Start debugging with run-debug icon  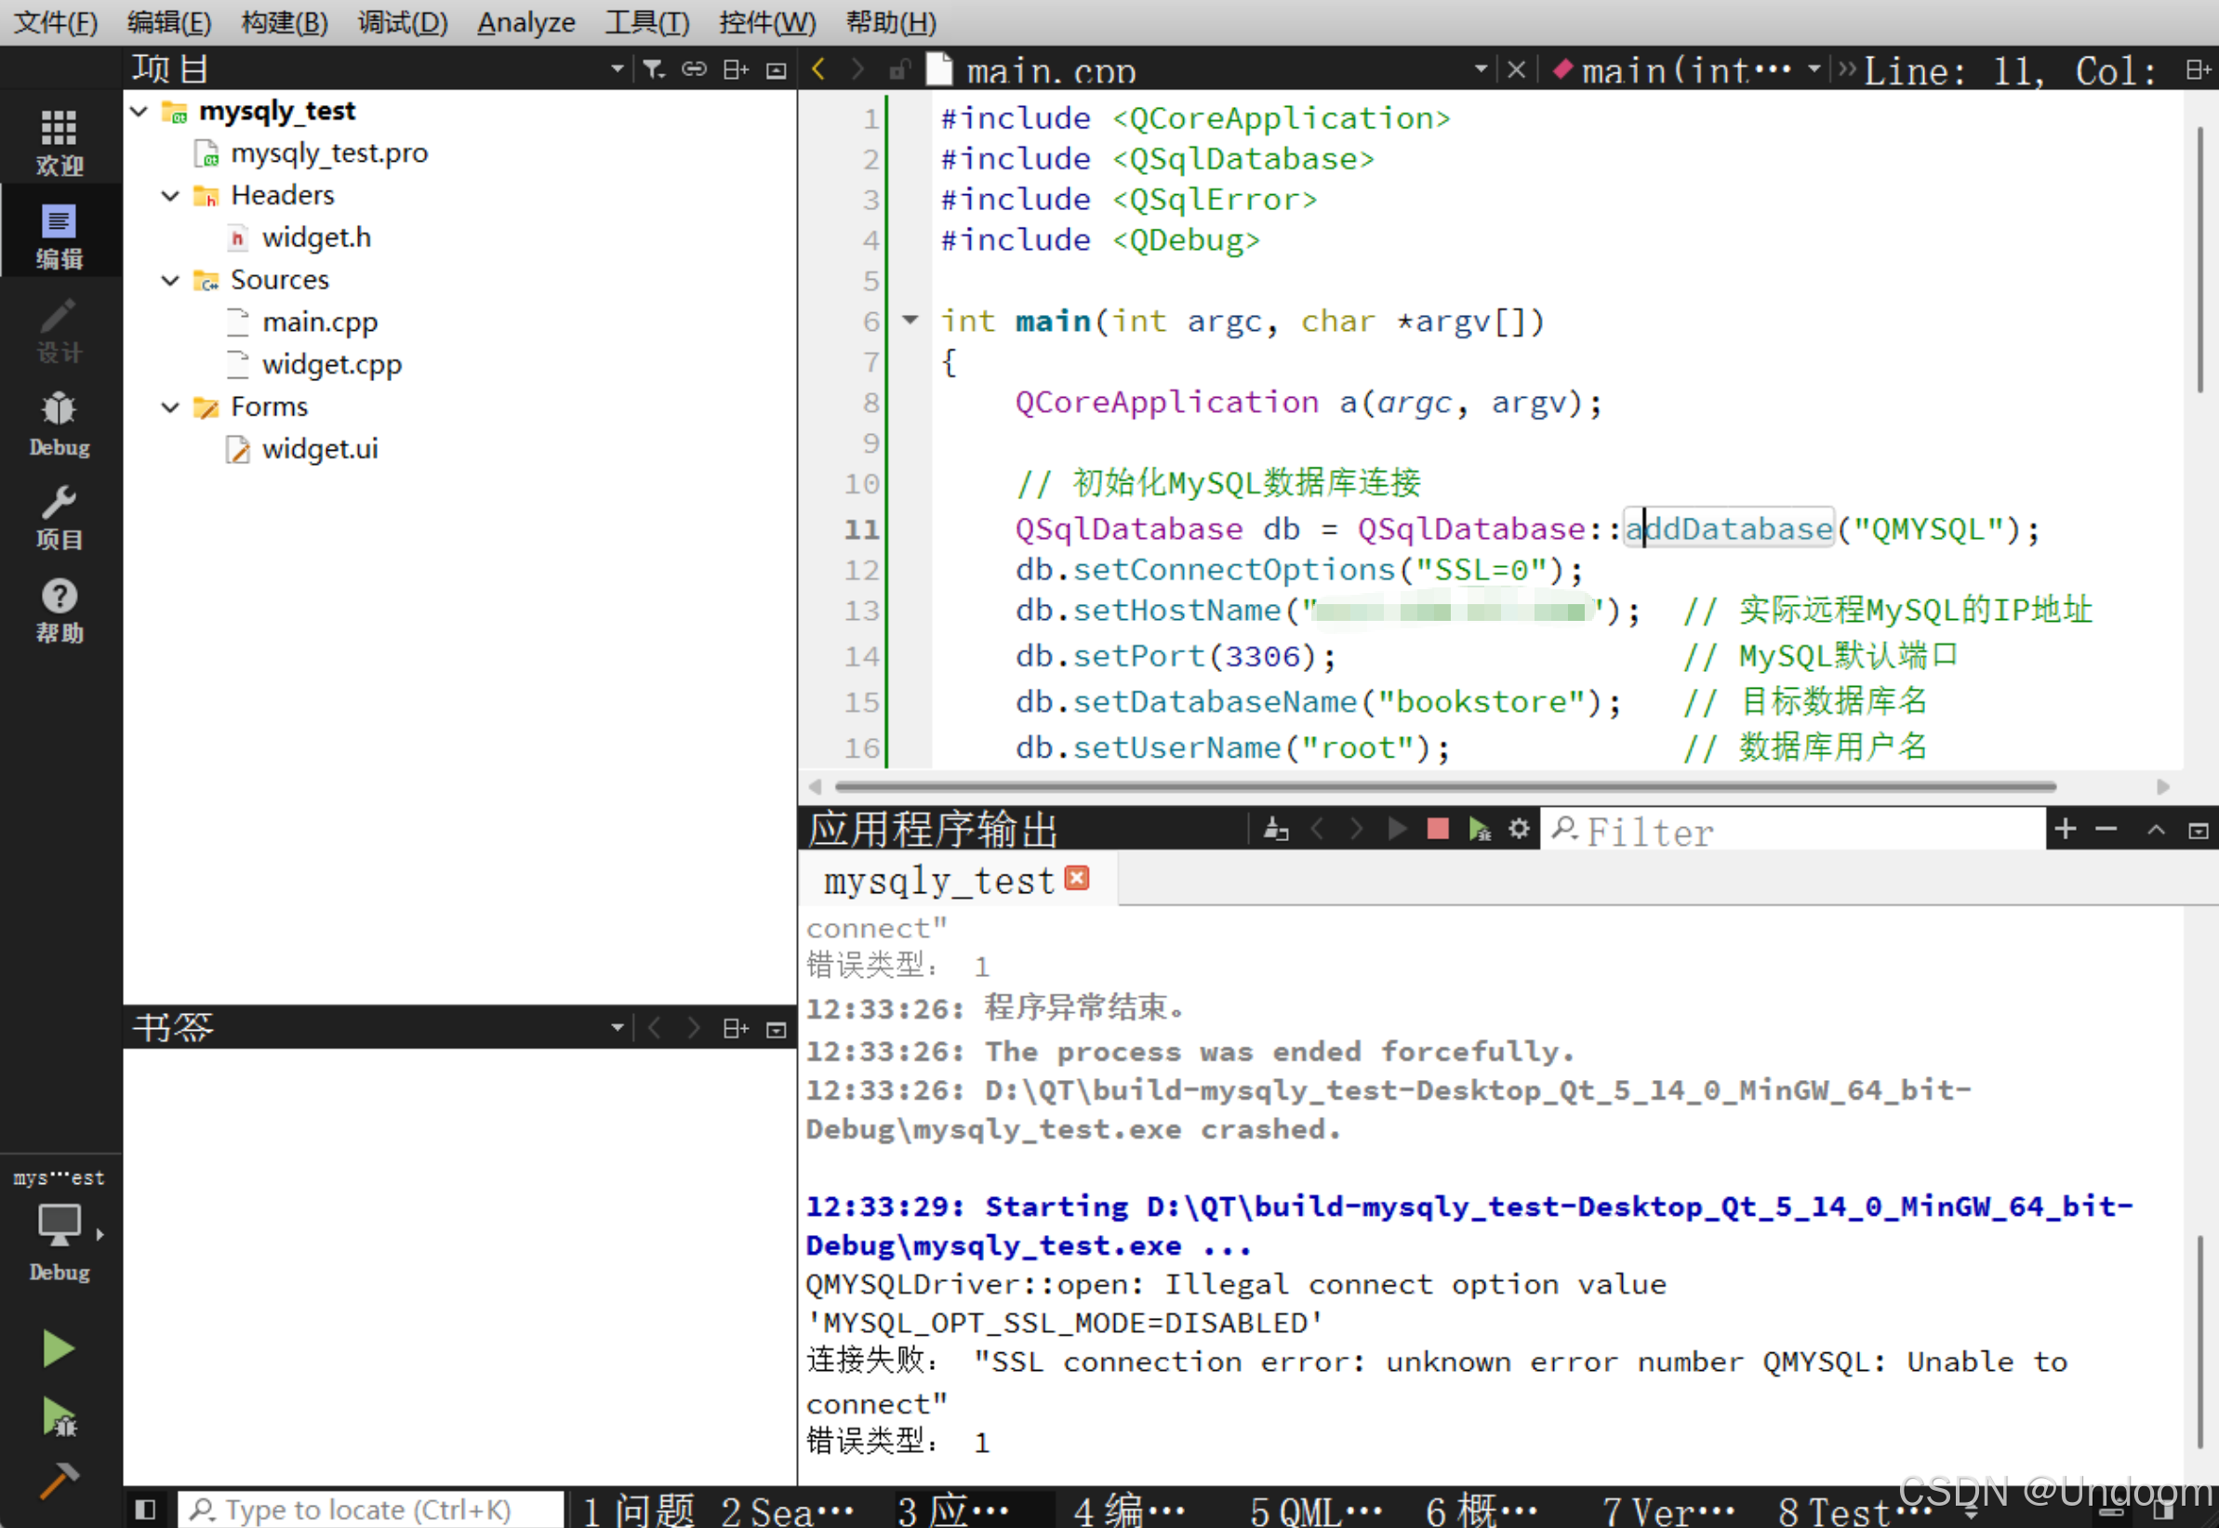point(59,1417)
